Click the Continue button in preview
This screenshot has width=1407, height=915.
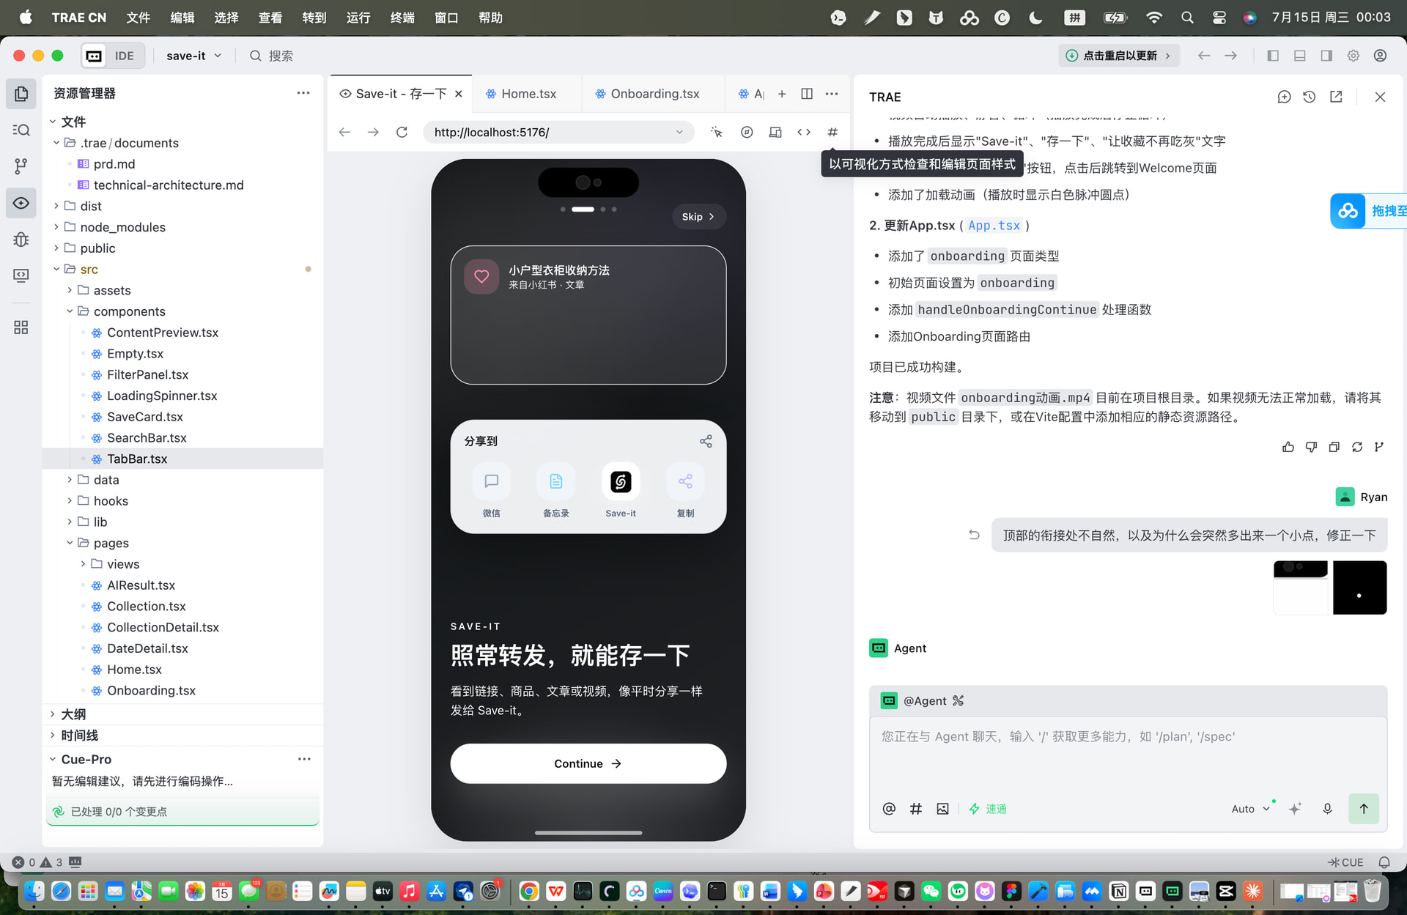click(588, 763)
